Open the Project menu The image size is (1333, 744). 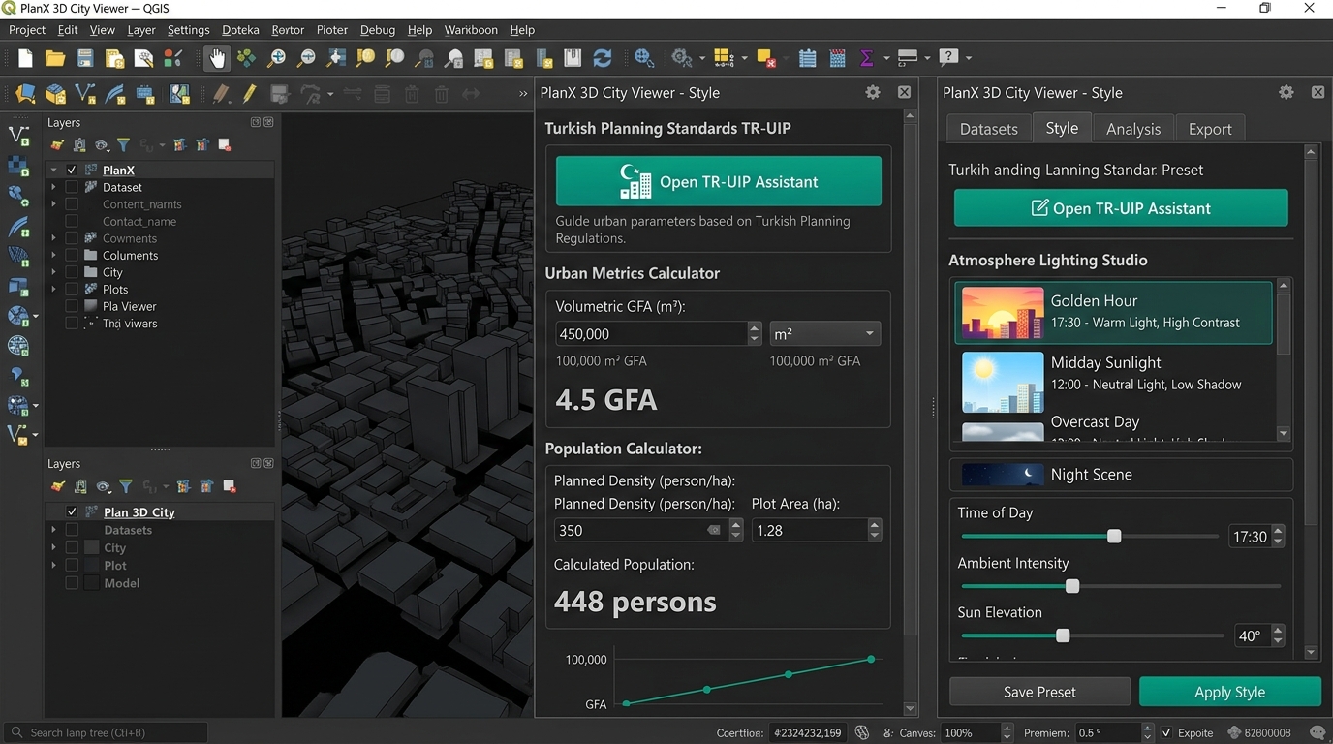pos(27,30)
